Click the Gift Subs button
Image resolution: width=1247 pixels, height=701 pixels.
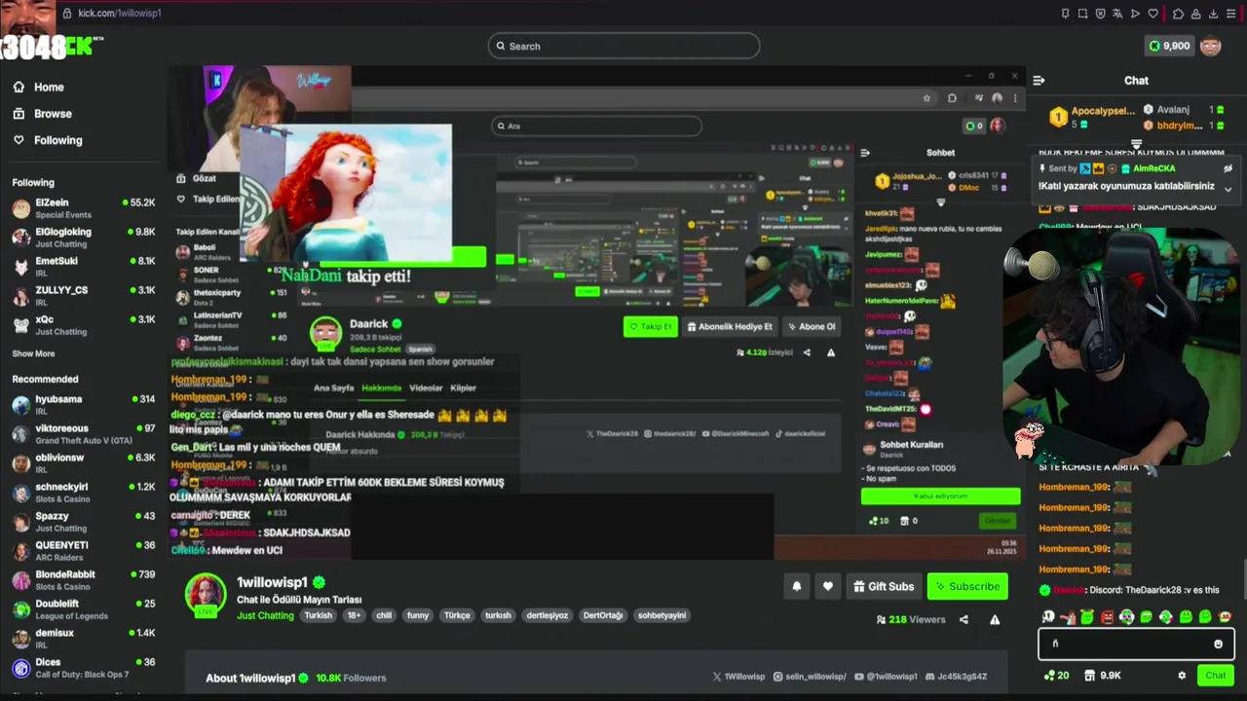(x=884, y=586)
